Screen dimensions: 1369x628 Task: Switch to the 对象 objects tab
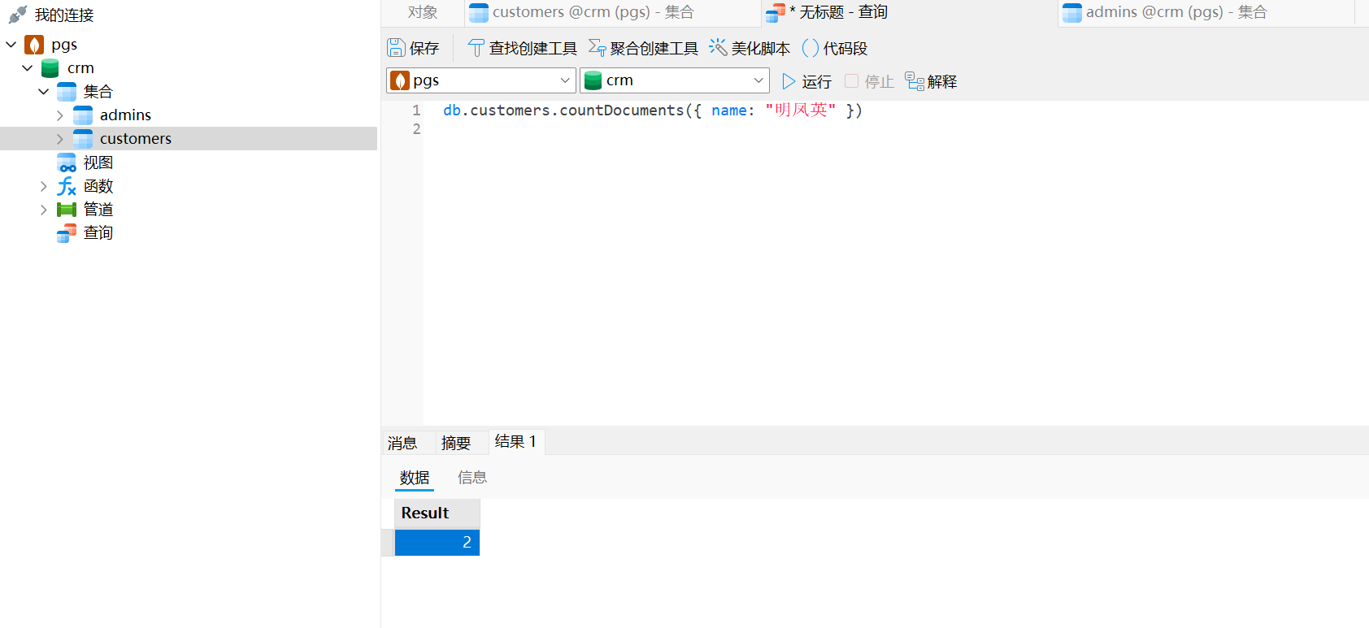click(x=423, y=12)
